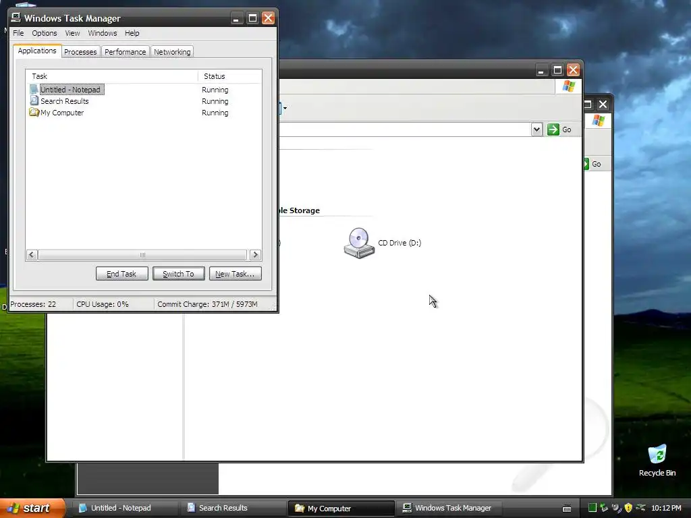Screen dimensions: 691x518
Task: Click the End Task button
Action: pyautogui.click(x=121, y=274)
